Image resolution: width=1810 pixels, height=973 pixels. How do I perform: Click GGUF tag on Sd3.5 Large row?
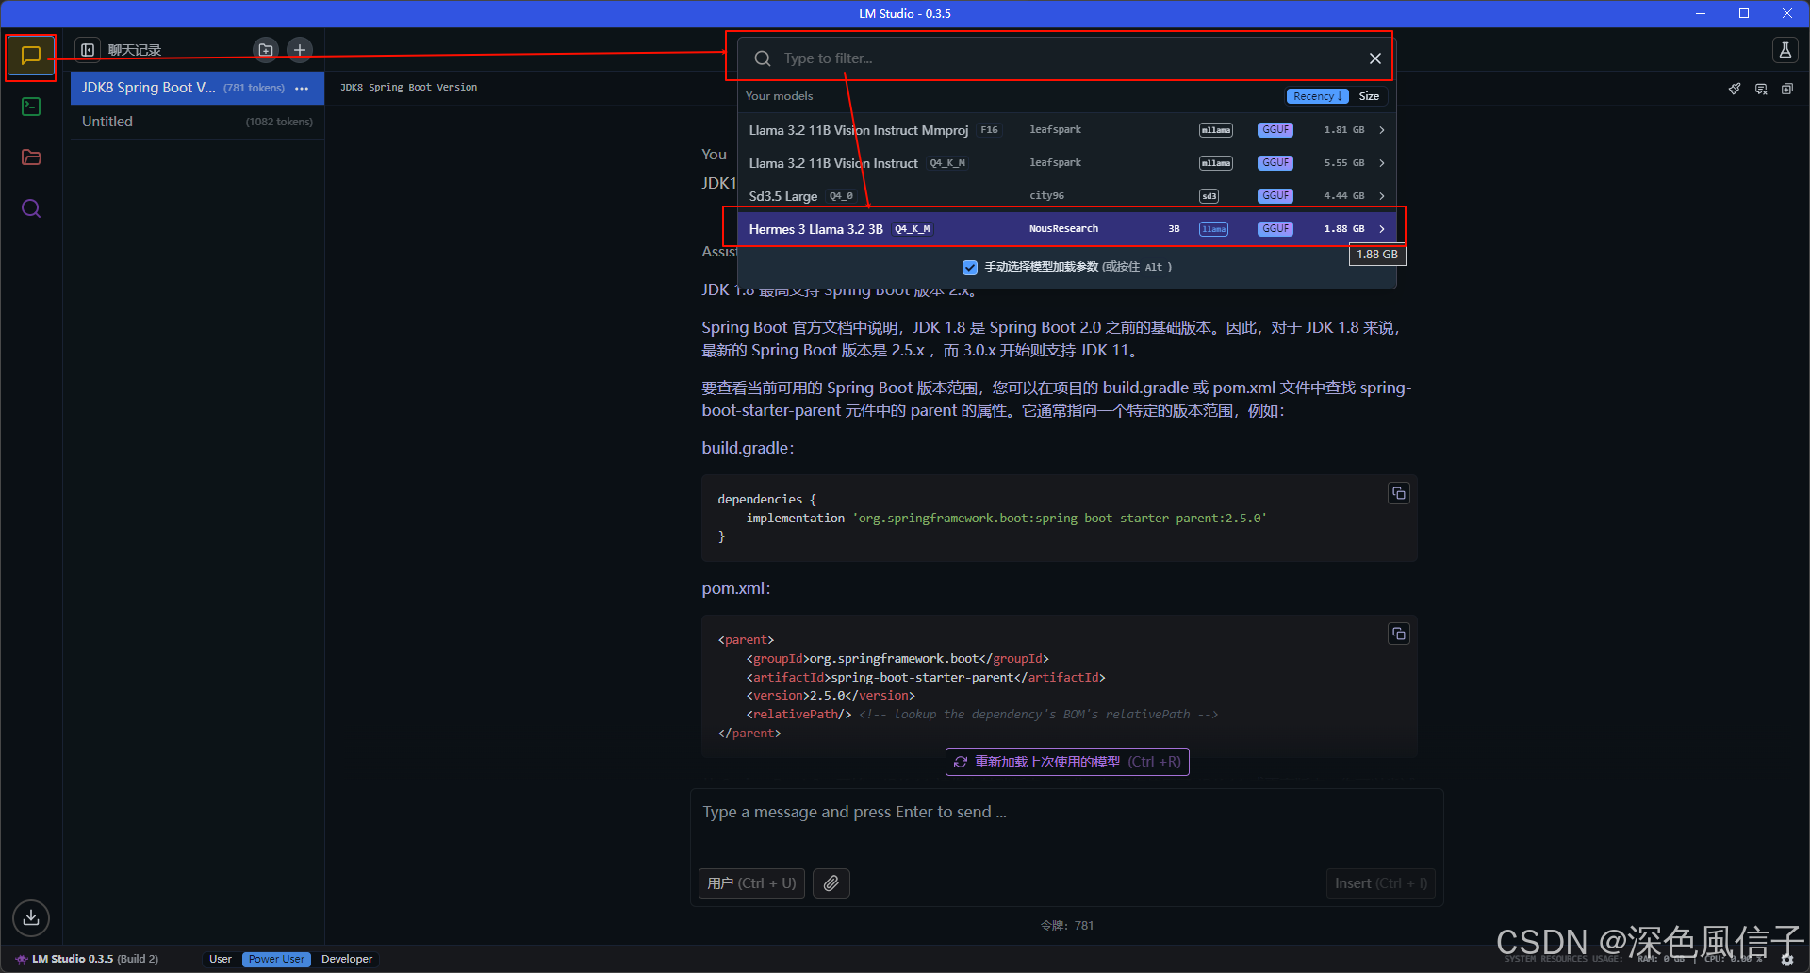click(1275, 196)
